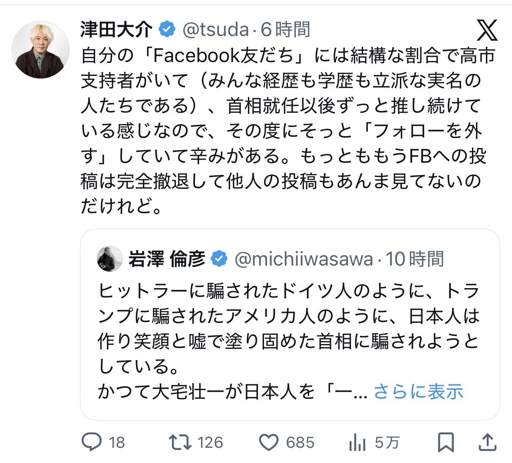Open the 岩澤 倫彦 display name

coord(167,259)
